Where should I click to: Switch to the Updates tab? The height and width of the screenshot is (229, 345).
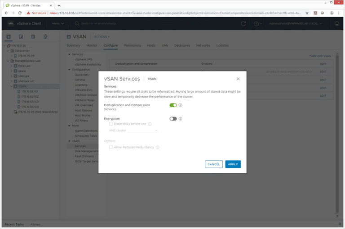(x=222, y=45)
